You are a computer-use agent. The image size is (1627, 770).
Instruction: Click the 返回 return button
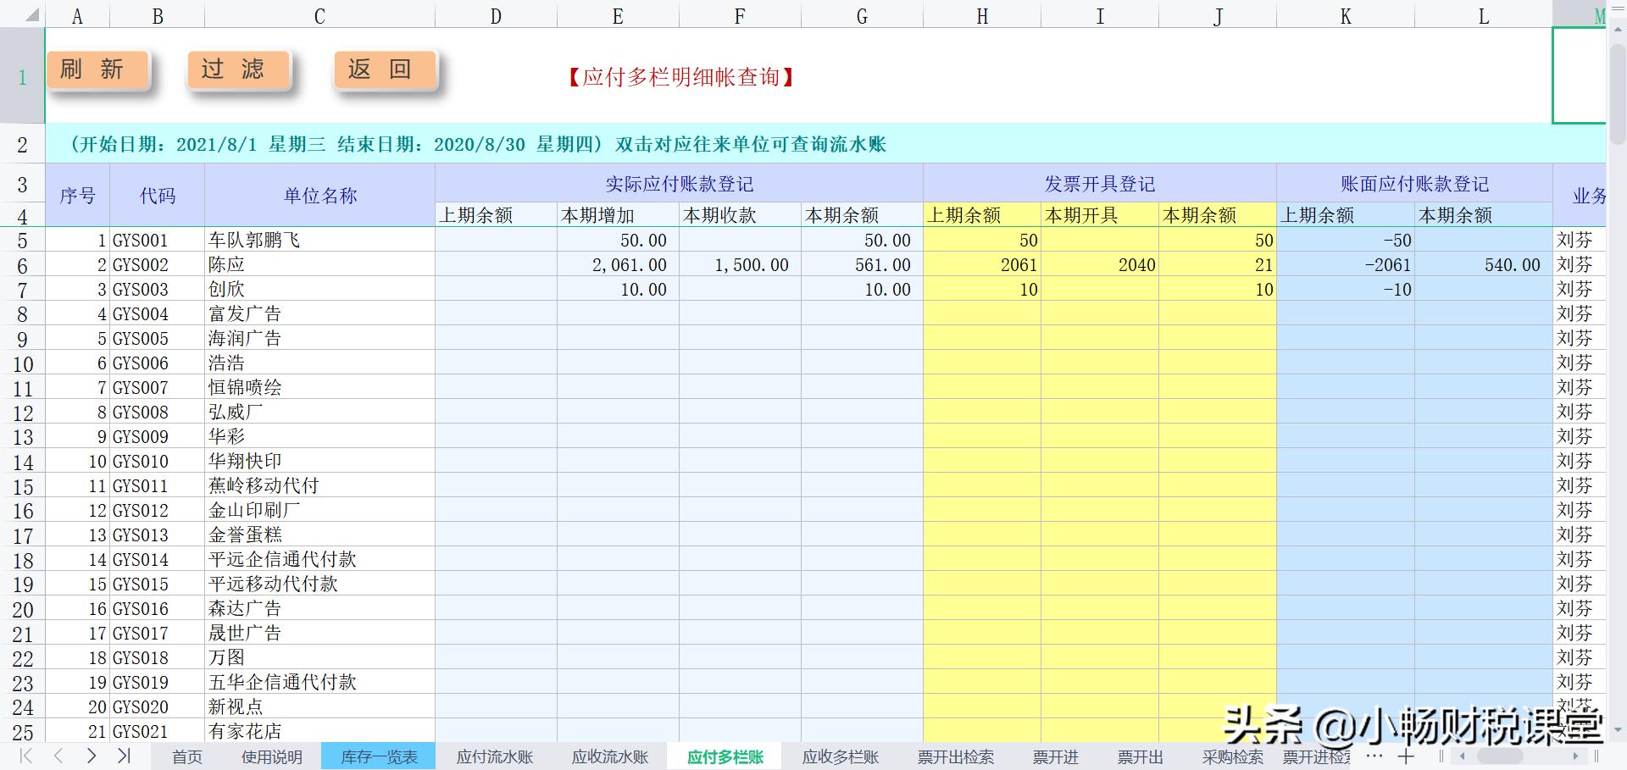coord(381,70)
